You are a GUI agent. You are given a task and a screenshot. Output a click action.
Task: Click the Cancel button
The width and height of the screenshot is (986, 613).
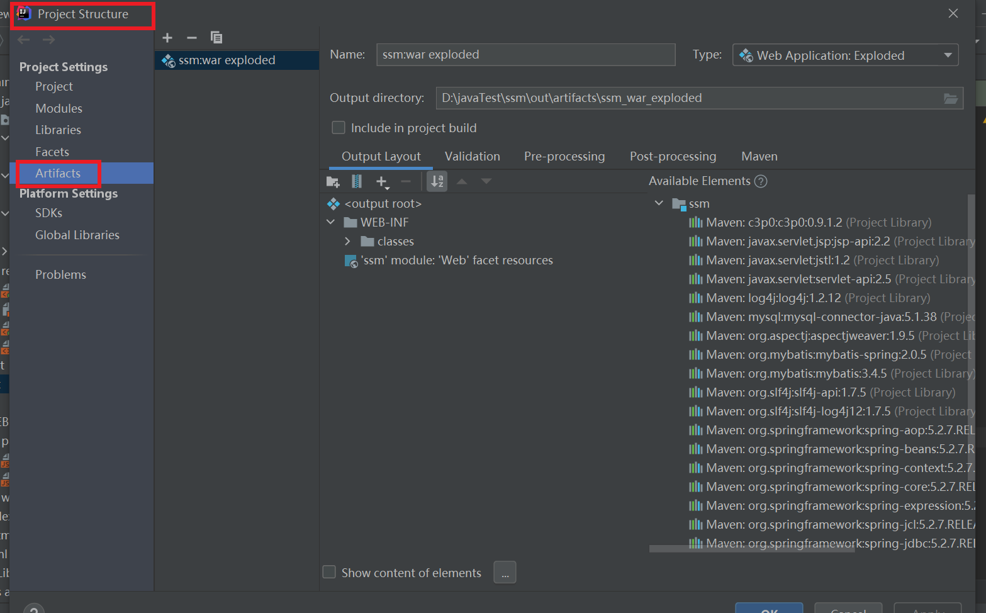848,609
